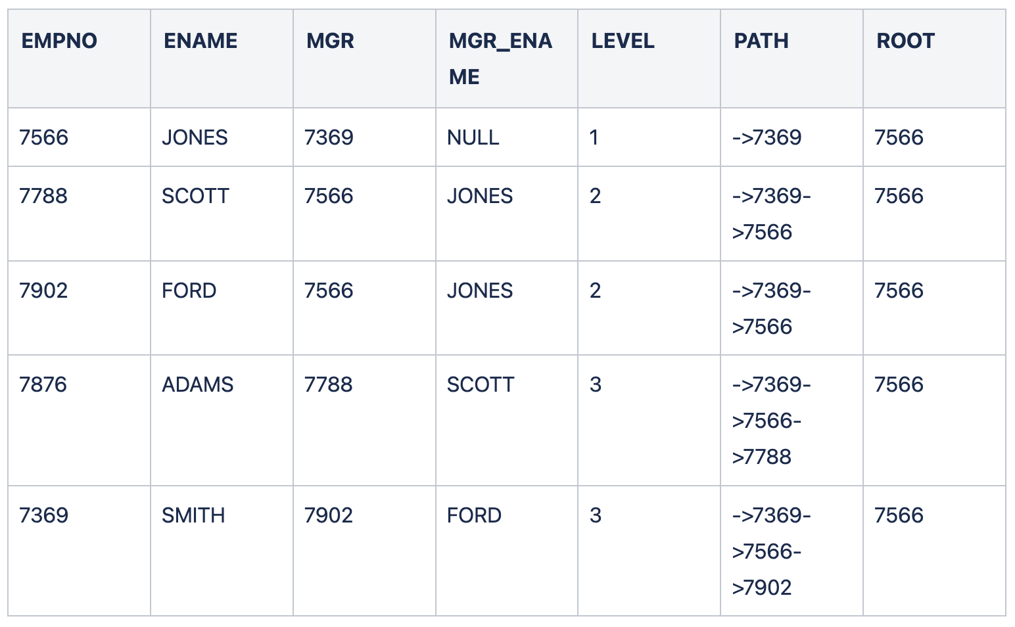This screenshot has height=627, width=1015.
Task: Click SCOTT in the ENAME column
Action: click(195, 196)
